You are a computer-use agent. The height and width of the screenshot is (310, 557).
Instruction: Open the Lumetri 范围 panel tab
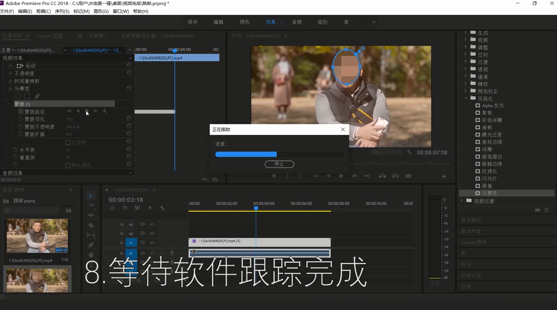[x=50, y=36]
